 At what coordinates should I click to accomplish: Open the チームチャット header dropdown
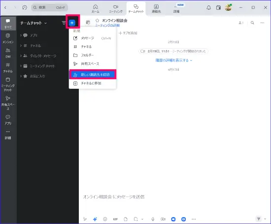click(34, 23)
